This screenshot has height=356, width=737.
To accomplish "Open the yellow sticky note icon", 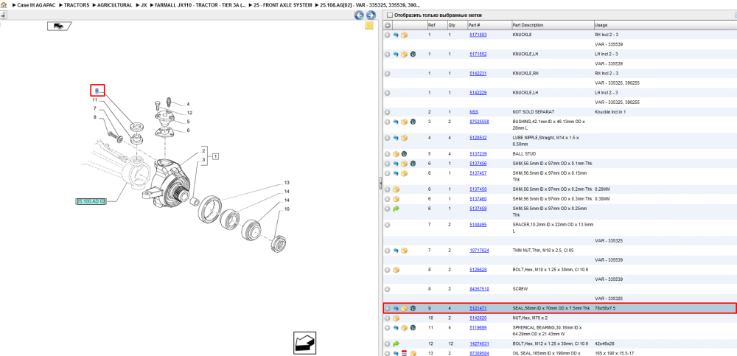I will tap(369, 25).
